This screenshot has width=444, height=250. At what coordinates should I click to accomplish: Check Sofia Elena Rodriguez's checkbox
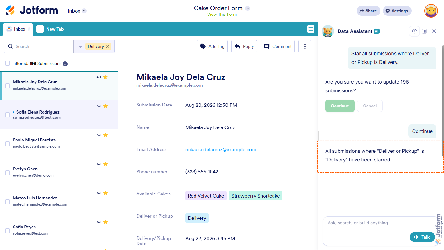[7, 115]
